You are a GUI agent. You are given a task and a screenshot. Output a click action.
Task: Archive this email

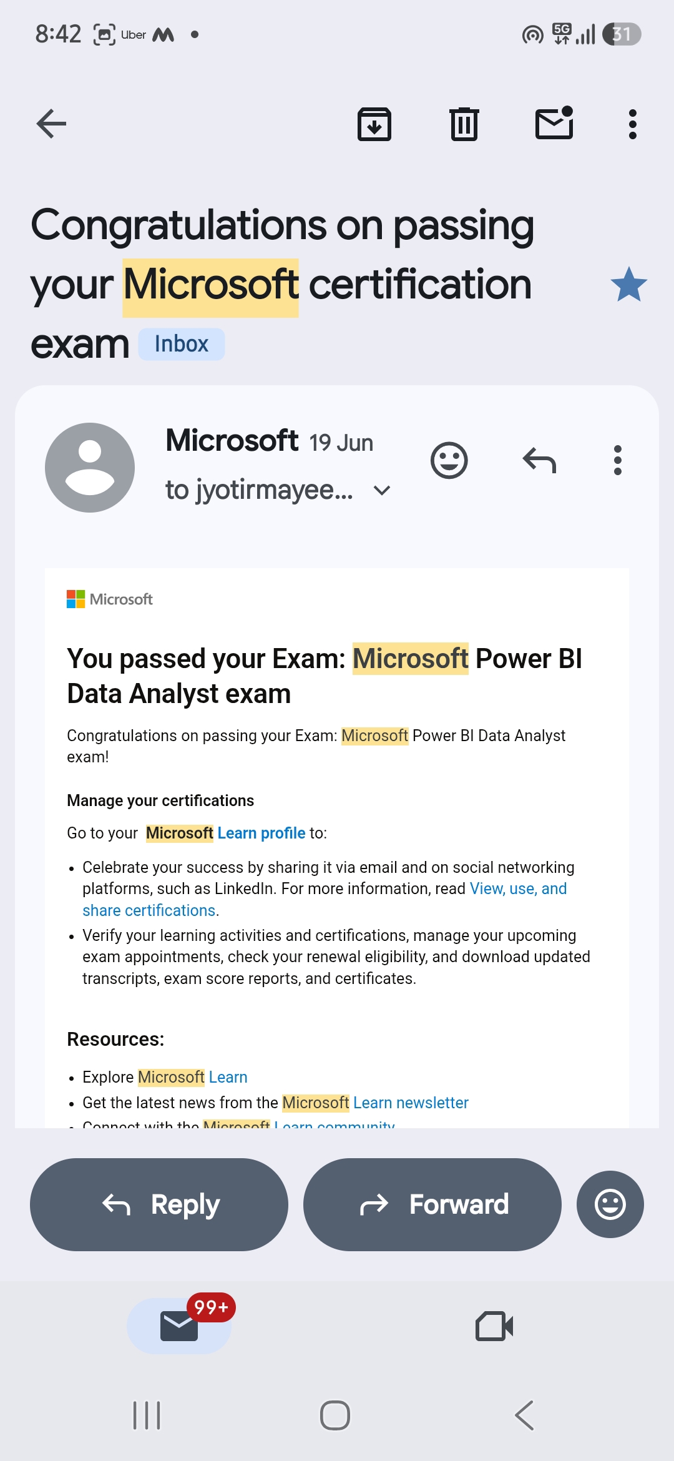(x=374, y=124)
